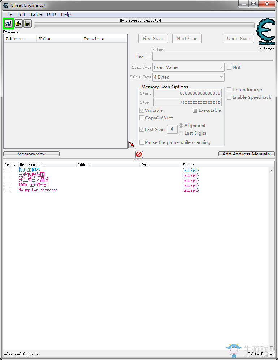Activate the 100% 金币掉落 script checkbox
This screenshot has height=360, width=278.
point(7,185)
